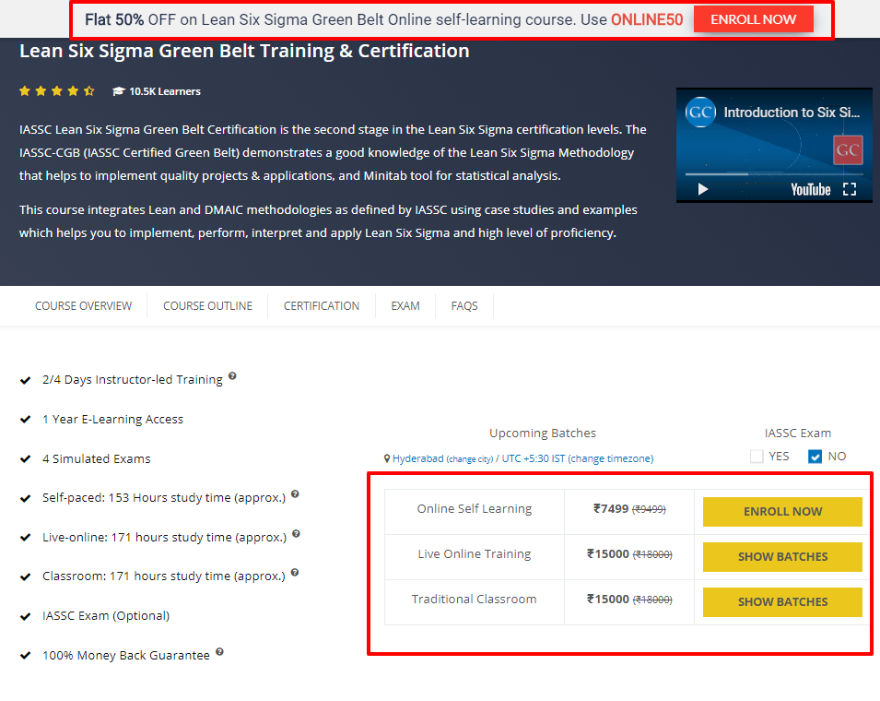Open the COURSE OVERVIEW tab
The width and height of the screenshot is (880, 701).
coord(83,305)
